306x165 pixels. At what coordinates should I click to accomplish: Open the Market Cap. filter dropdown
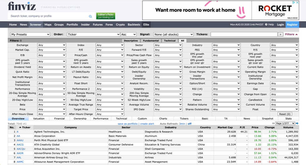point(52,50)
